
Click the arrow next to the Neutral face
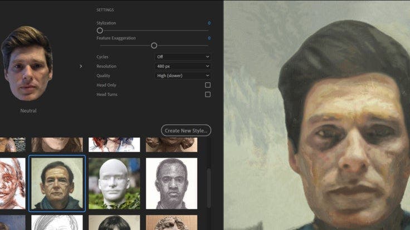click(x=81, y=66)
